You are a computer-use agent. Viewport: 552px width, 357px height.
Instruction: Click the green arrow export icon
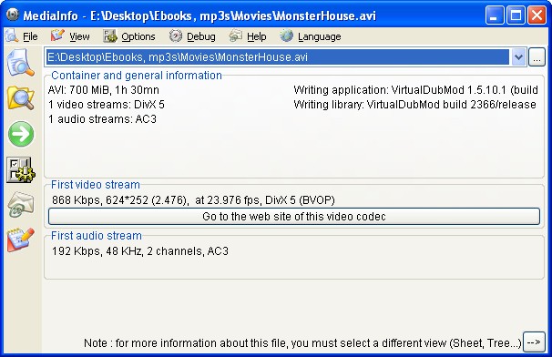[21, 134]
